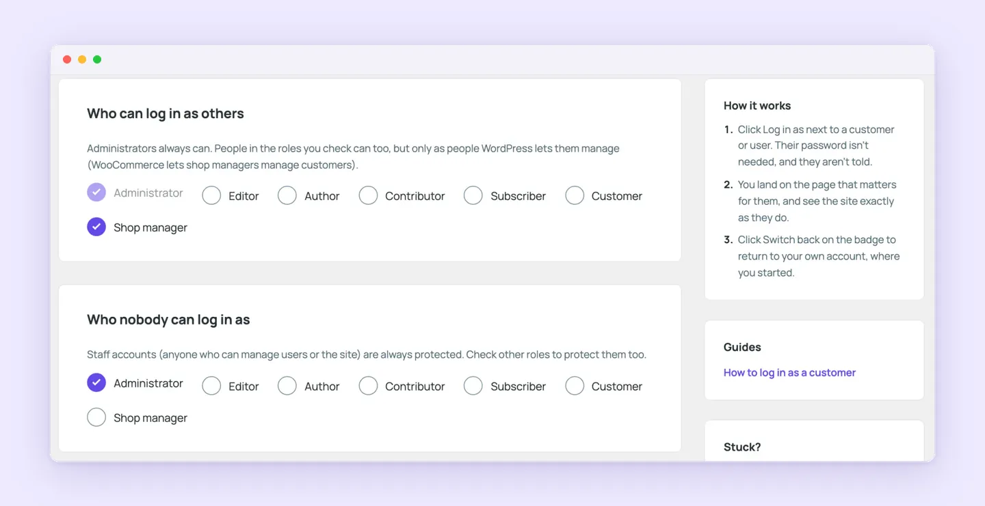Screen dimensions: 985x506
Task: Click the How it works heading
Action: (757, 106)
